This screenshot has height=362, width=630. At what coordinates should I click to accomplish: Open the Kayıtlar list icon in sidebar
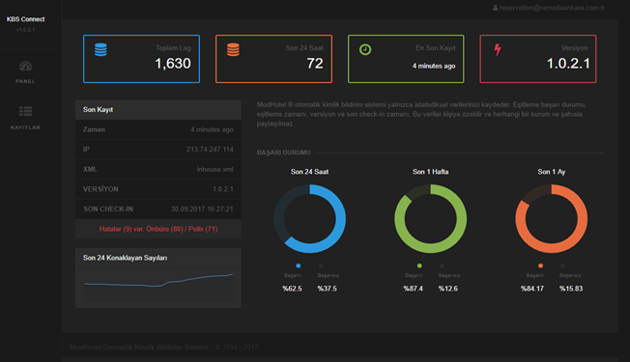point(25,111)
